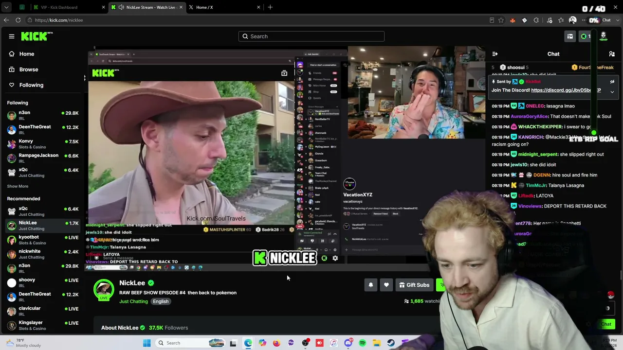Open stream player settings gear
Viewport: 623px width, 350px height.
tap(335, 258)
